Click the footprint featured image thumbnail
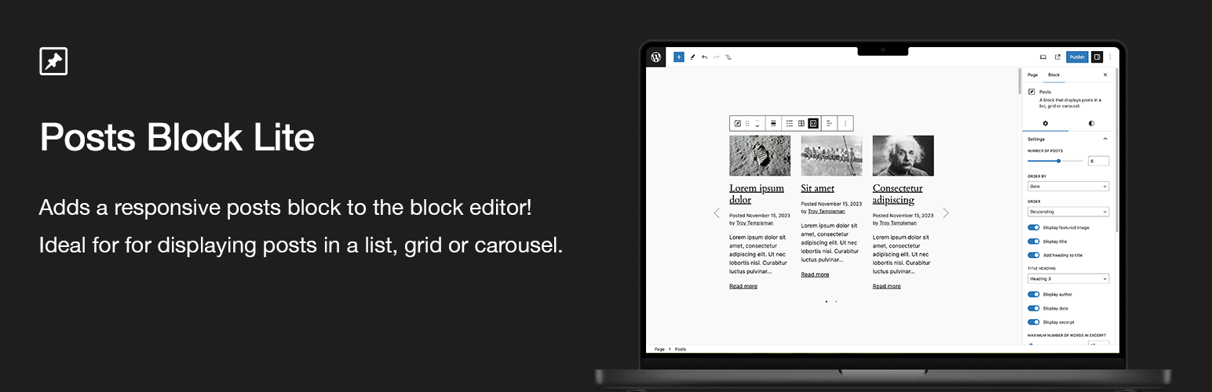 pyautogui.click(x=760, y=155)
